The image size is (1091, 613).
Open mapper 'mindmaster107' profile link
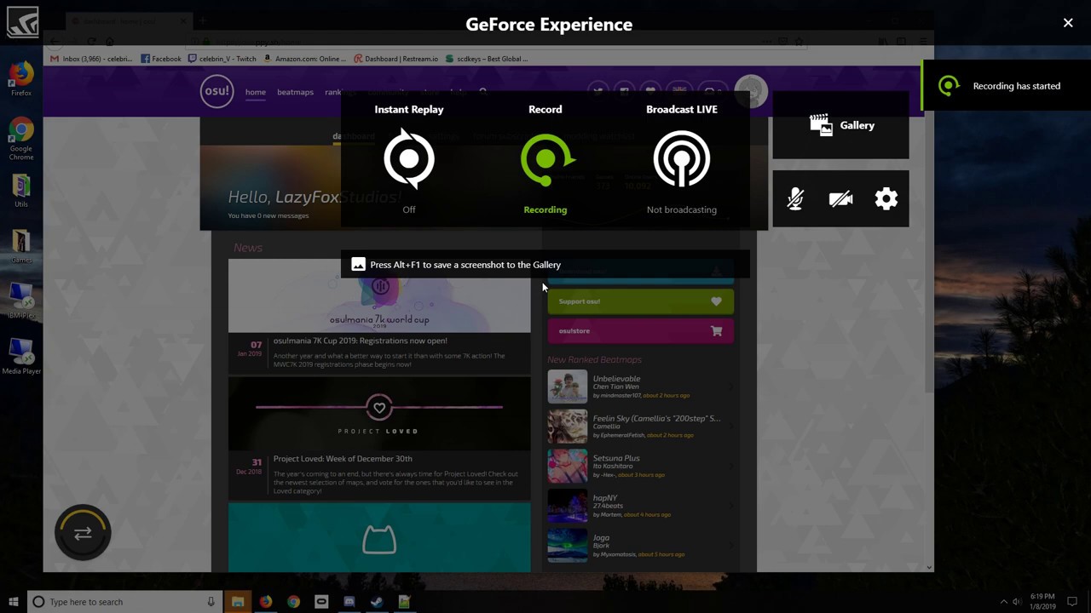pyautogui.click(x=620, y=396)
